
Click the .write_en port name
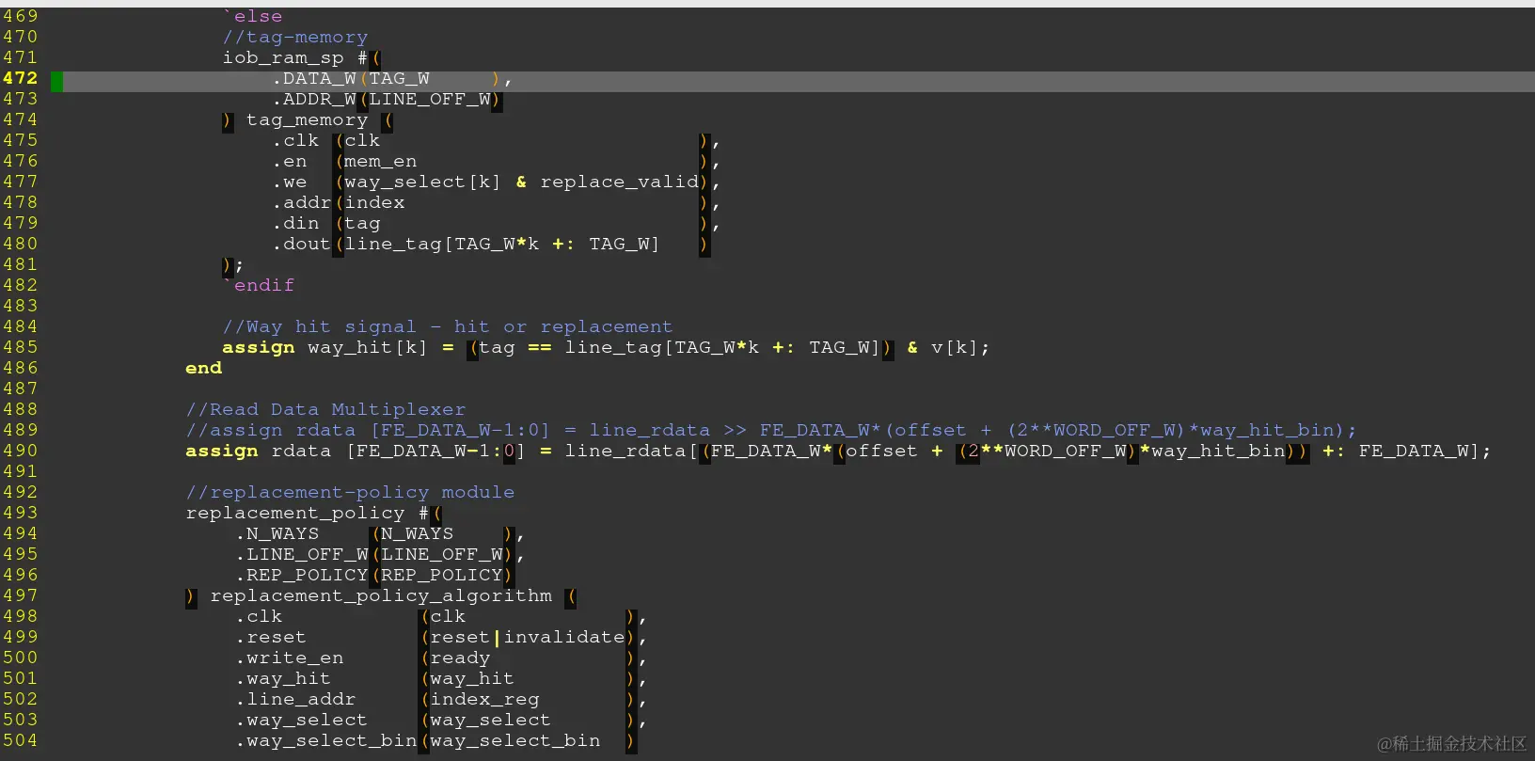coord(289,658)
